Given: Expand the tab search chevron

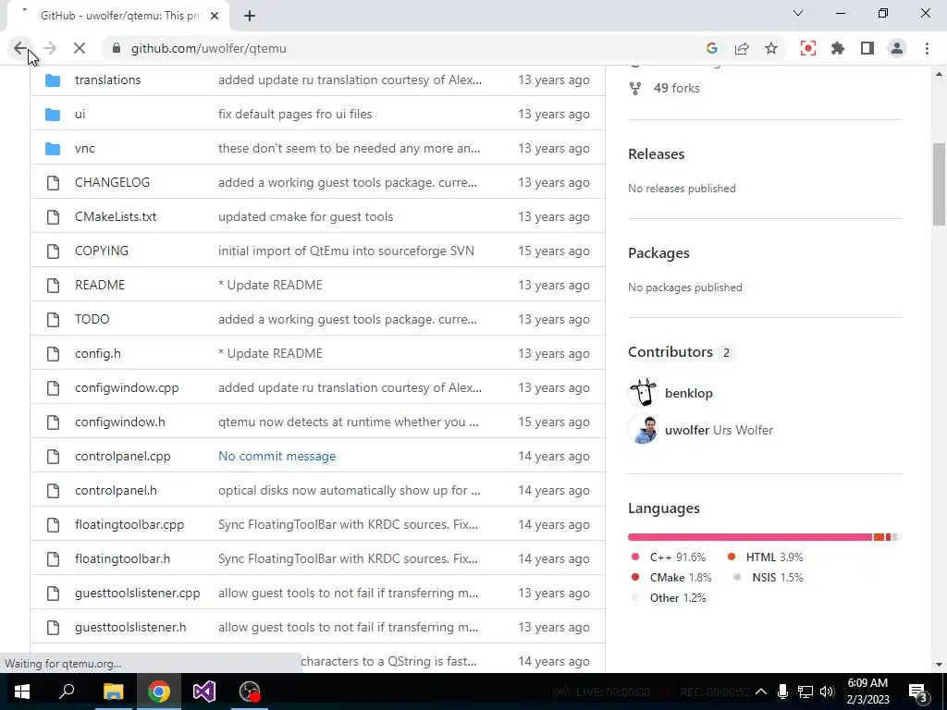Looking at the screenshot, I should (798, 13).
